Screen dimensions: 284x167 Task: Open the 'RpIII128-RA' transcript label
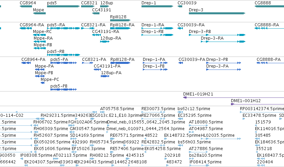pos(122,25)
